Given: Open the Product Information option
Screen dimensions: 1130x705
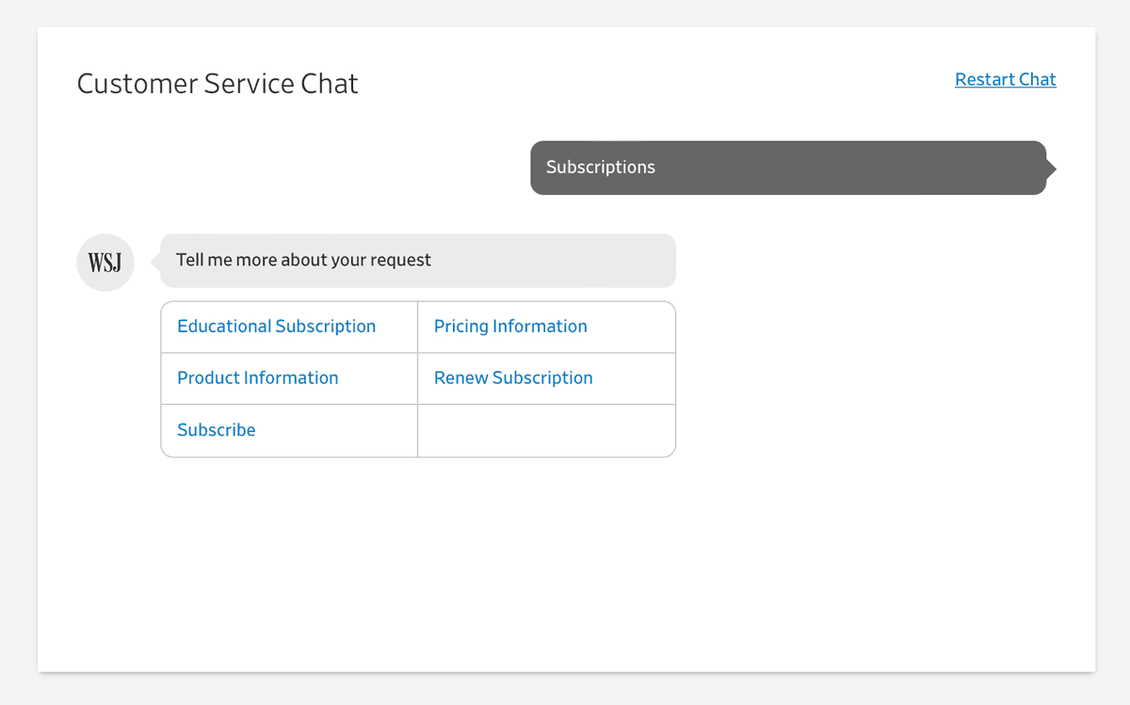Looking at the screenshot, I should click(257, 378).
